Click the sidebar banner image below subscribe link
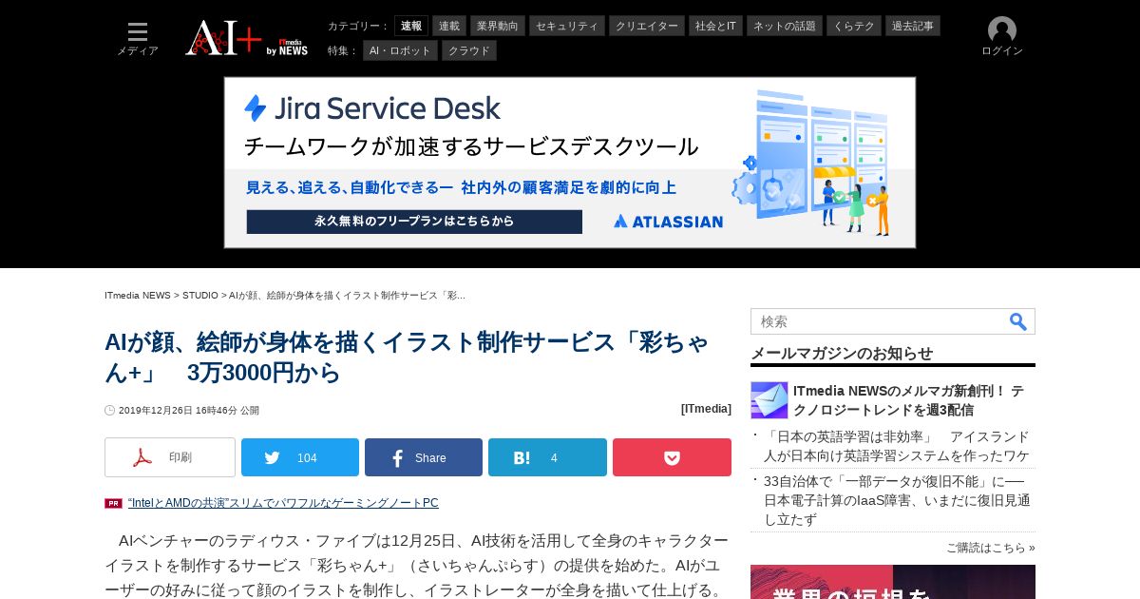 click(893, 582)
